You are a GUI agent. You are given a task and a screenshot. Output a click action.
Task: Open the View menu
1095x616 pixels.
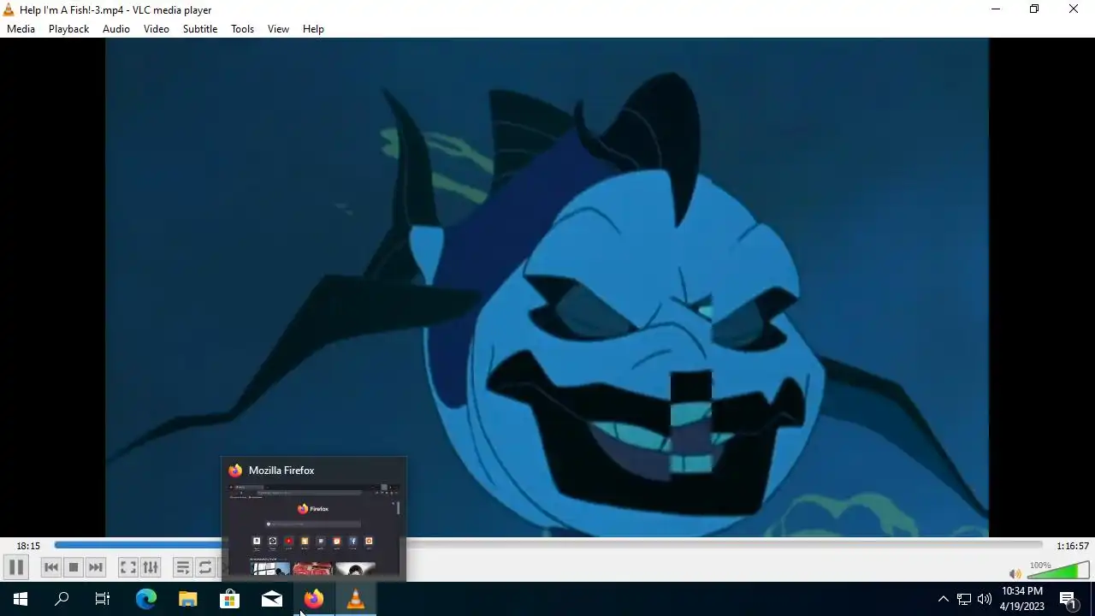[x=278, y=29]
